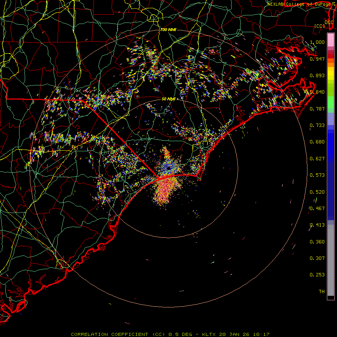Click the '50 NMI' range ring label
This screenshot has height=337, width=337.
[169, 99]
